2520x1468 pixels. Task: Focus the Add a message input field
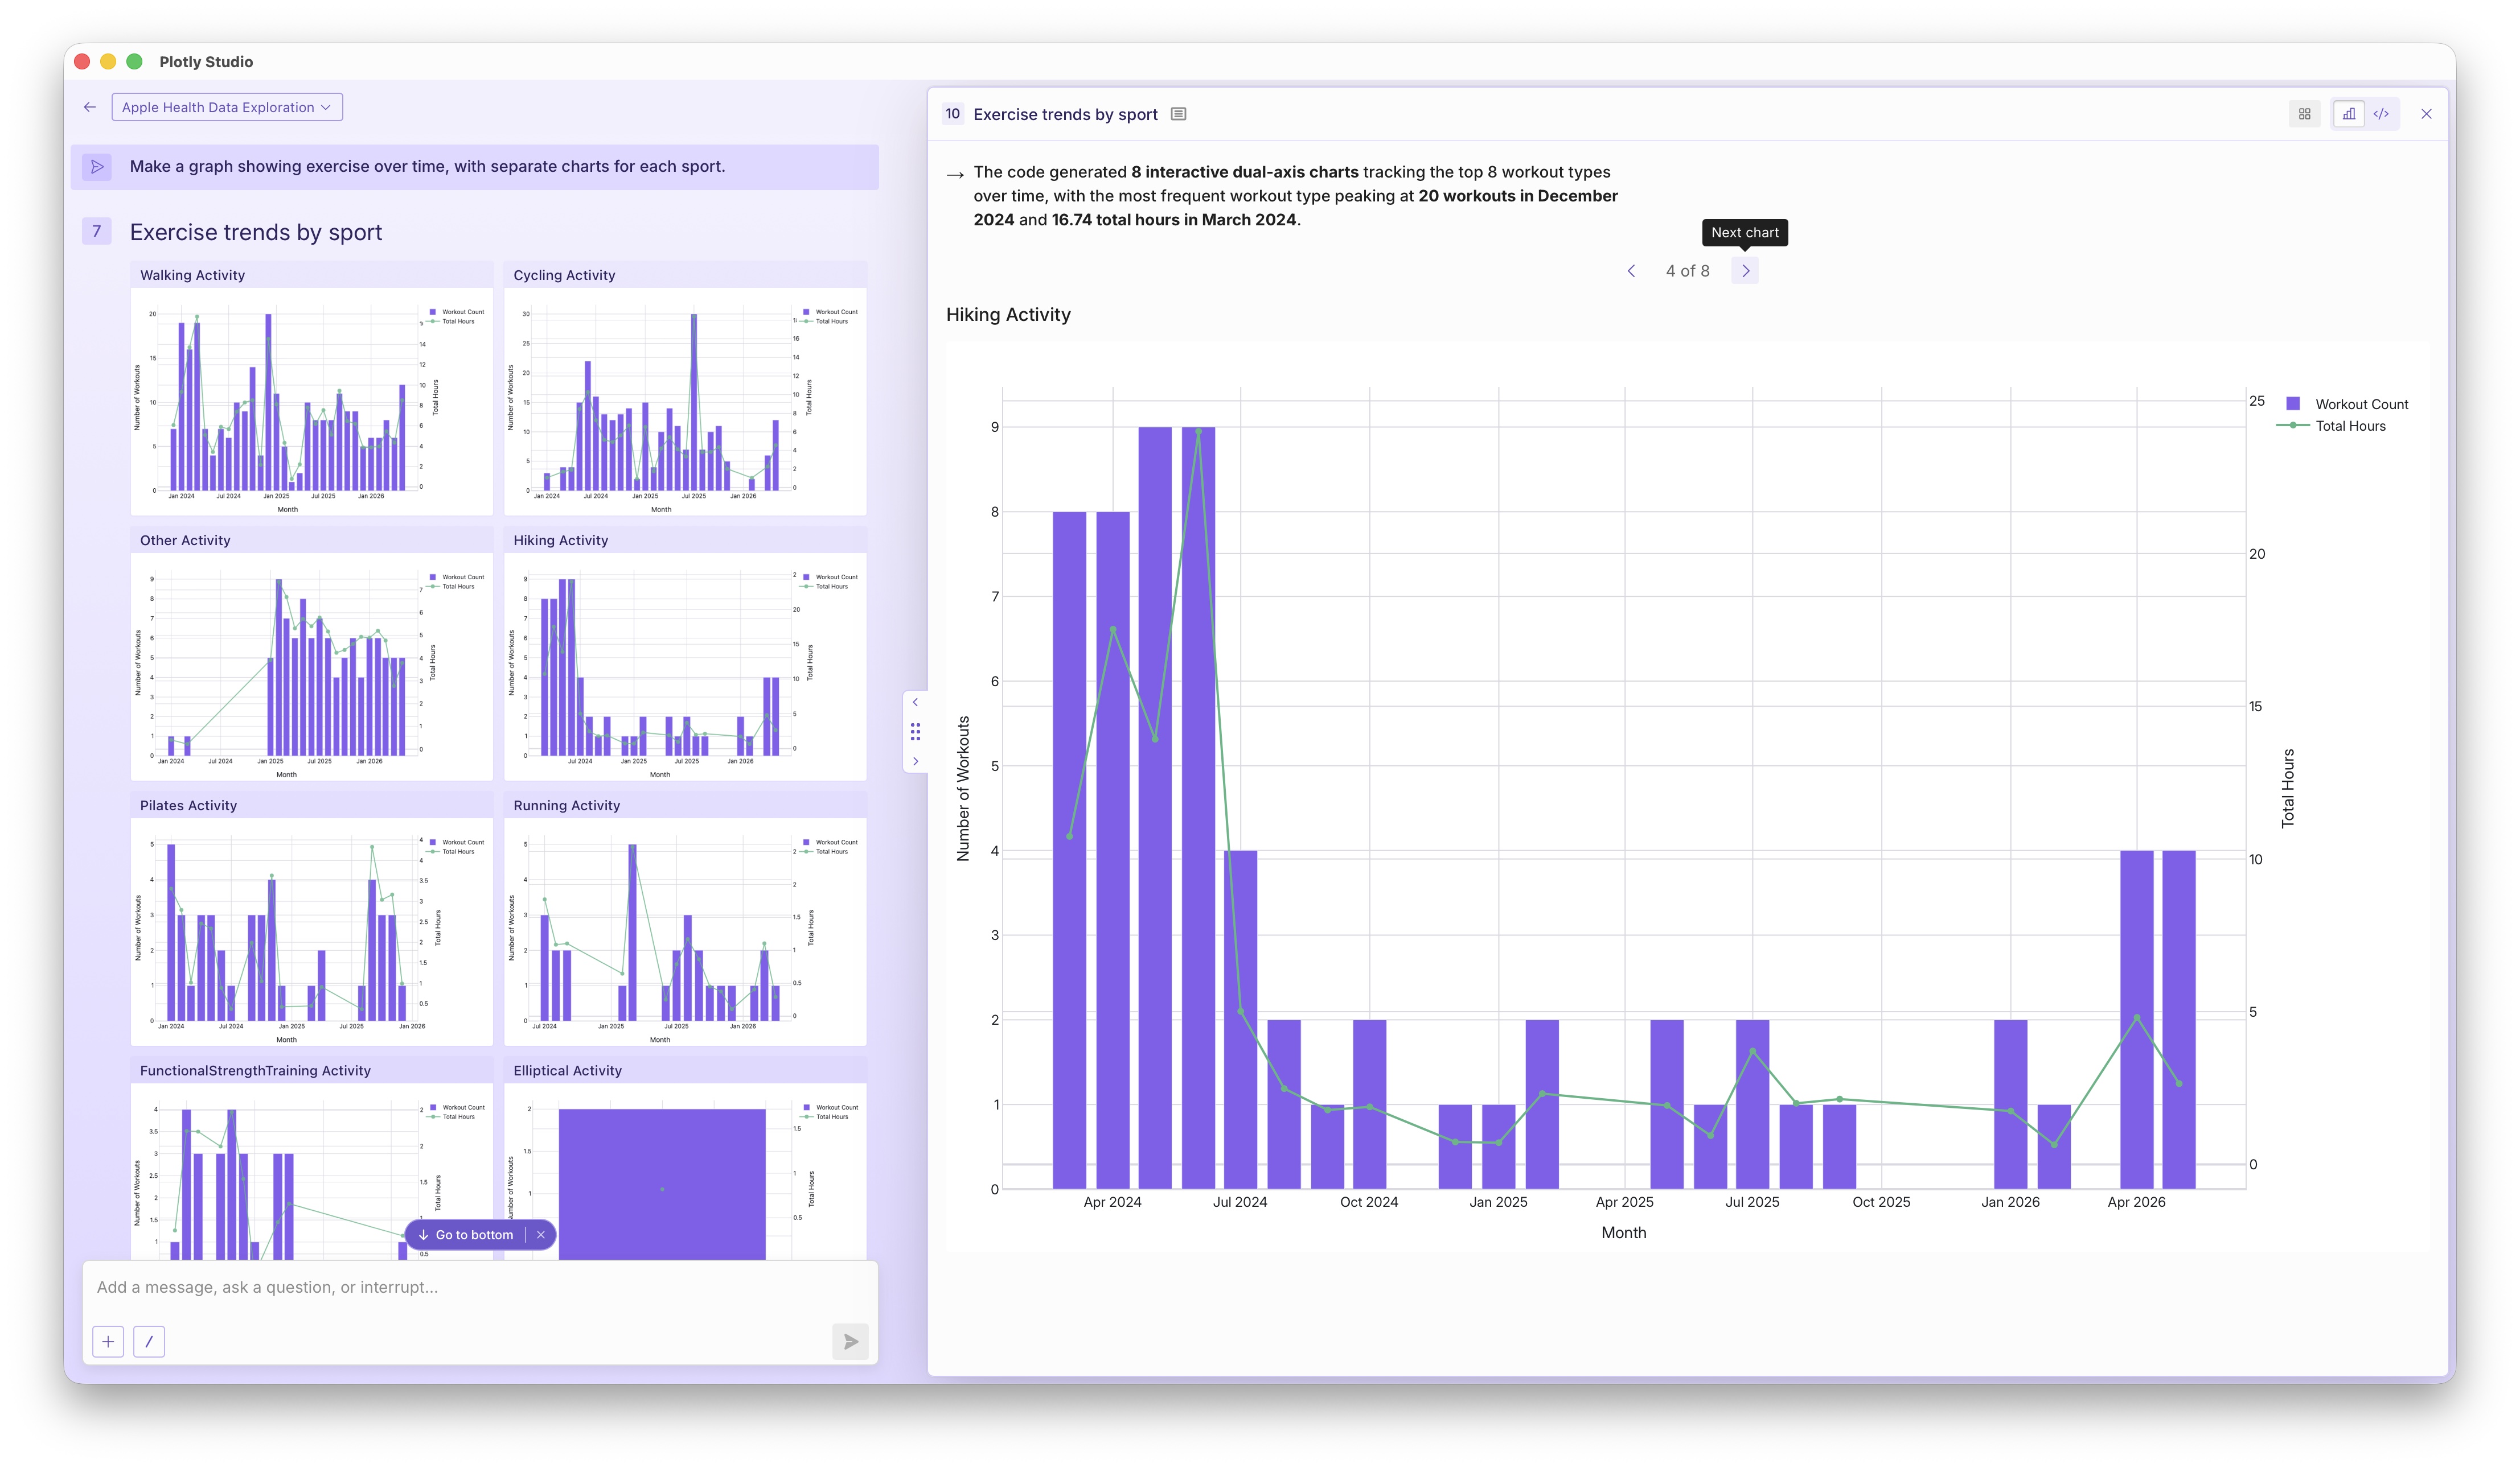pos(480,1287)
